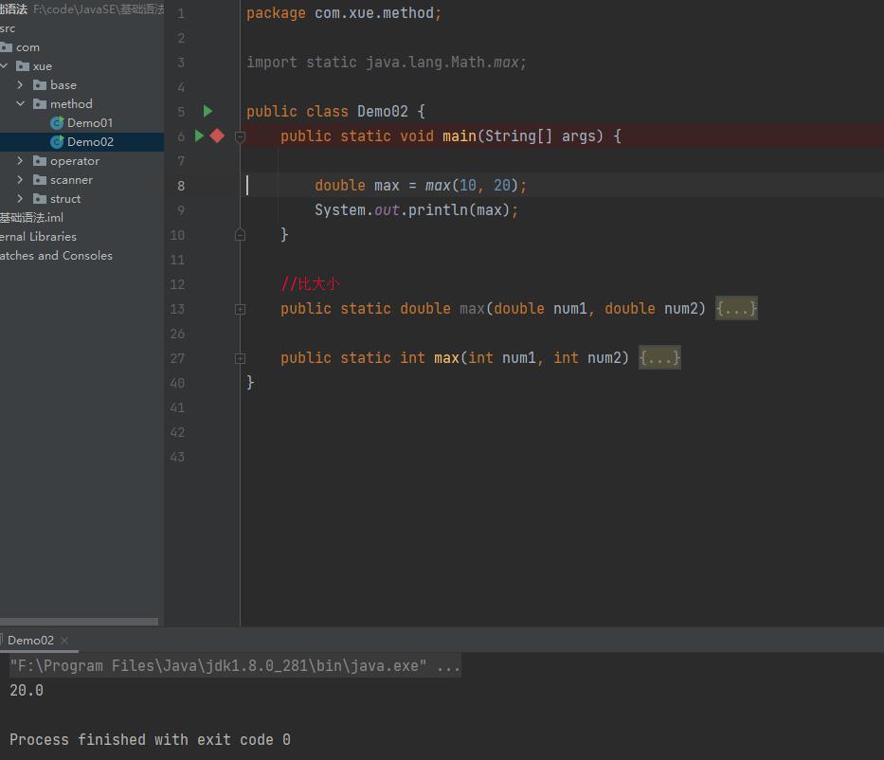
Task: Expand the base folder
Action: (x=20, y=84)
